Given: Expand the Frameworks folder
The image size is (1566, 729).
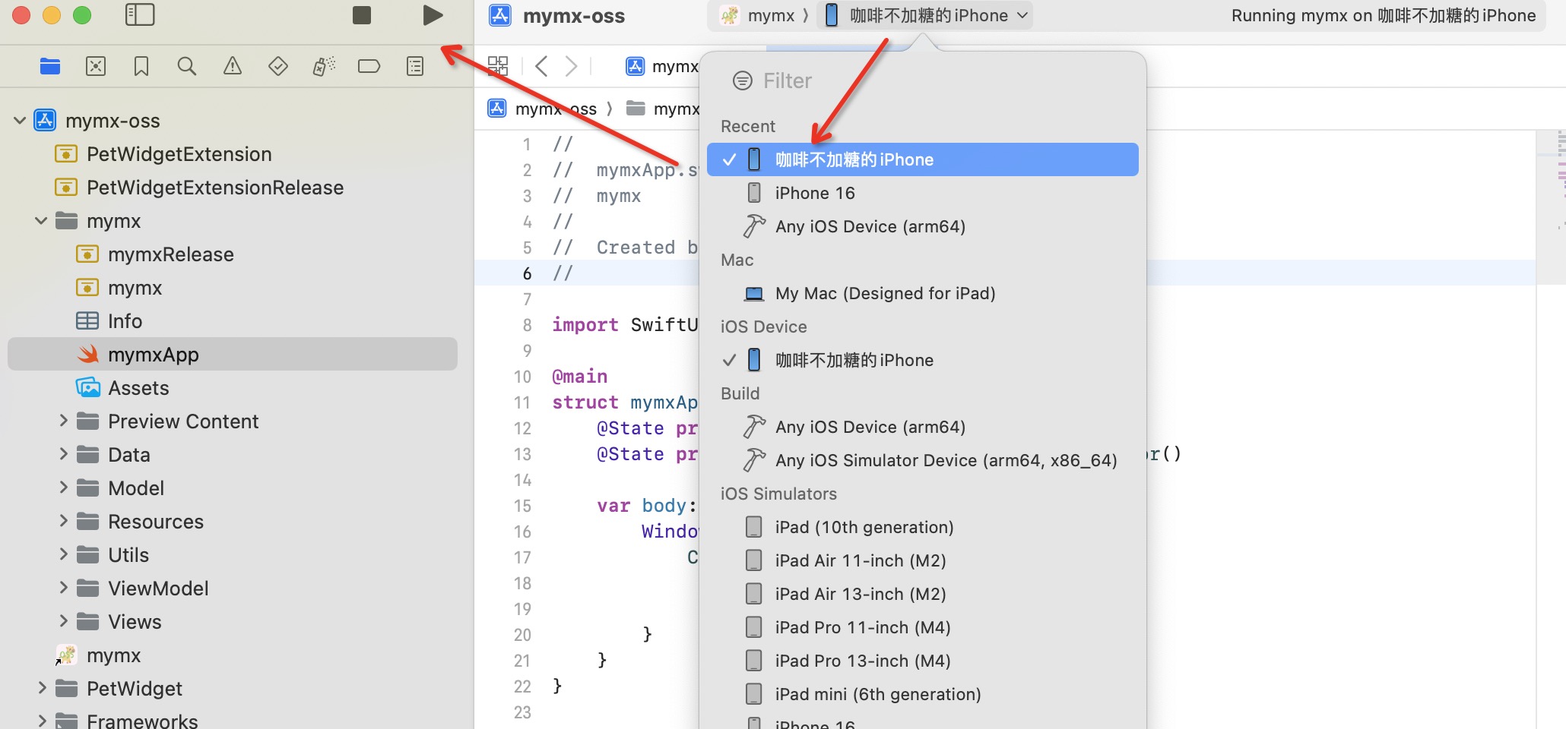Looking at the screenshot, I should (x=43, y=720).
